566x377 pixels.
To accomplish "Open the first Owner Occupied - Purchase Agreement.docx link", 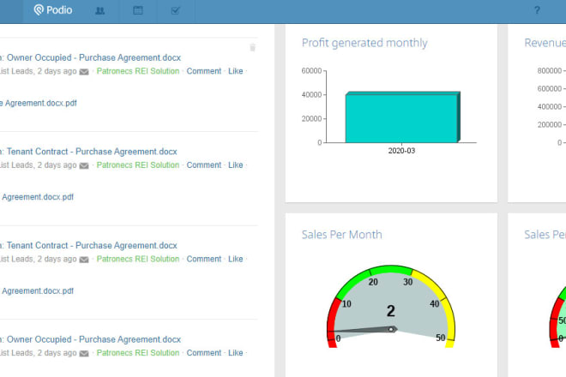I will (93, 57).
